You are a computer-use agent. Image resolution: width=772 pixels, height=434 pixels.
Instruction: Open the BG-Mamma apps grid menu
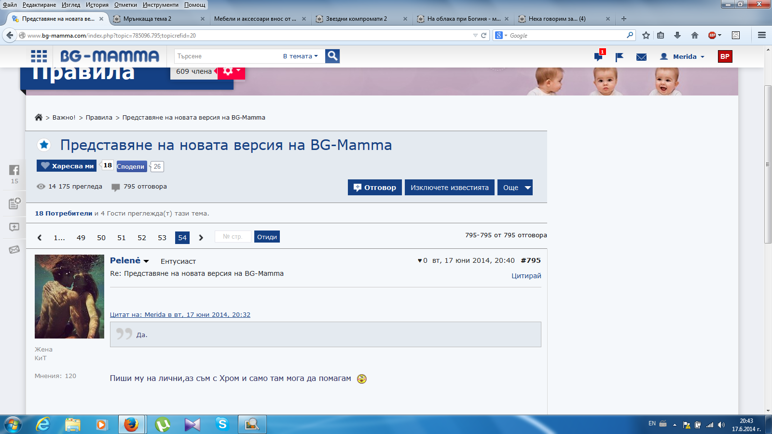(x=39, y=56)
